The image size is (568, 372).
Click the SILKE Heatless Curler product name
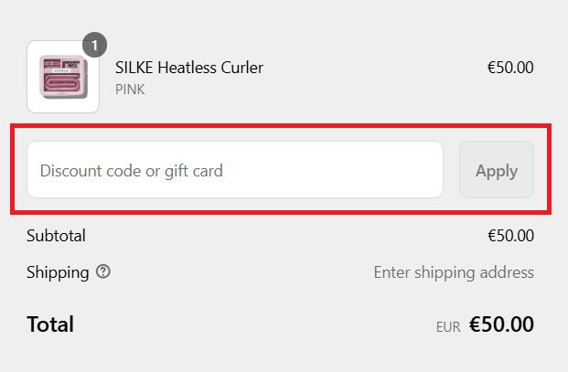click(188, 68)
